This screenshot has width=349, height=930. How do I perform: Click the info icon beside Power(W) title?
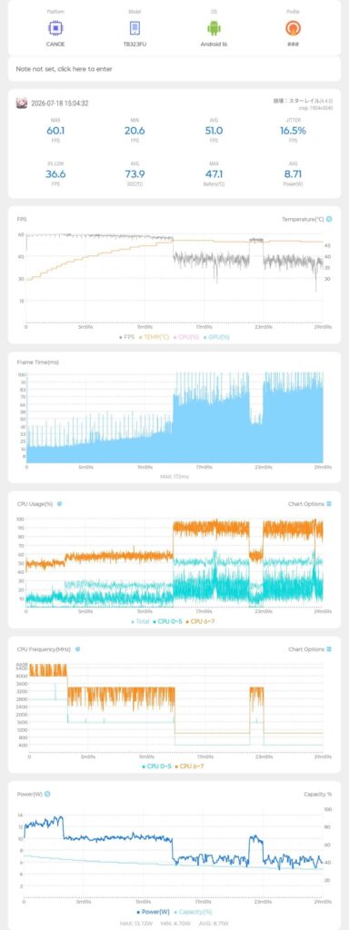point(47,794)
